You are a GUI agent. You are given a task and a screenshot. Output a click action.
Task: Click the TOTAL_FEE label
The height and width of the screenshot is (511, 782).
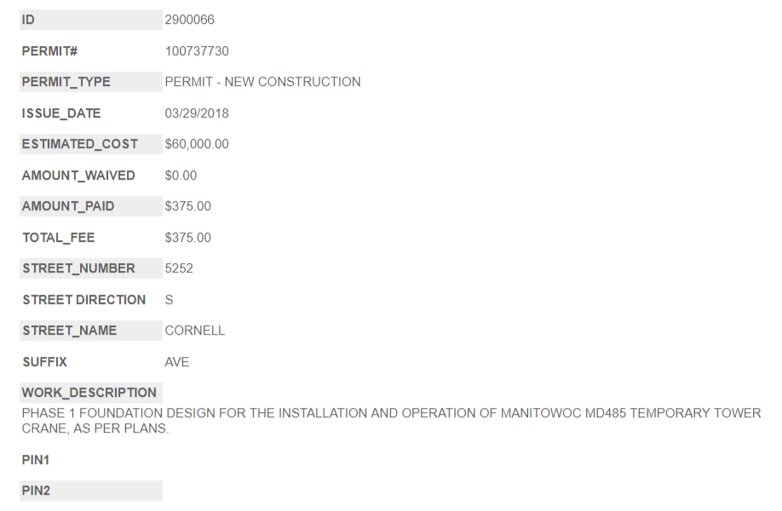[x=59, y=238]
